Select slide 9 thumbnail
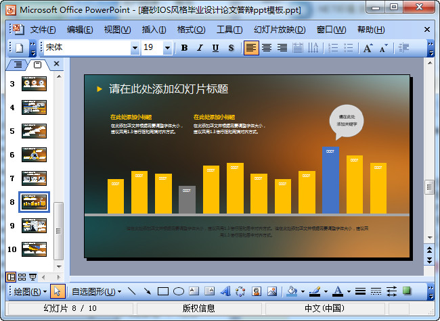440x321 pixels. (x=34, y=226)
